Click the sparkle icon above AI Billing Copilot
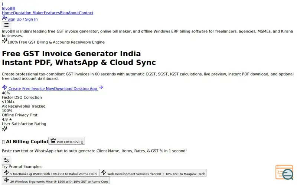Viewport: 297px width, 185px height. 4,129
